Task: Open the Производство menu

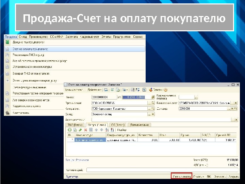Action: [x=38, y=37]
